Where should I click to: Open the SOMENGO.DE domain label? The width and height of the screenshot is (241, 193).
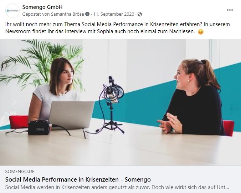pos(20,171)
